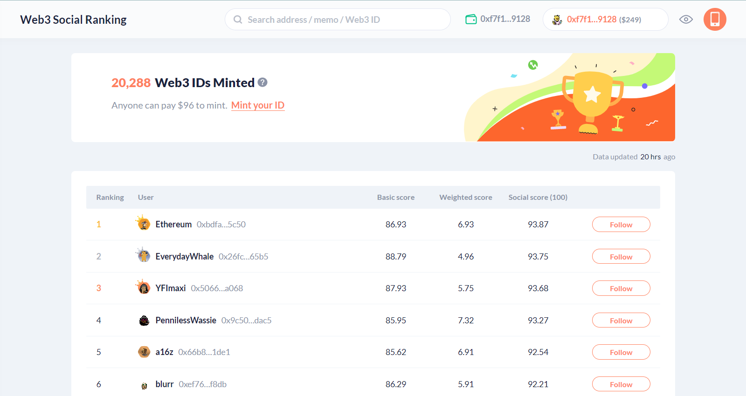Toggle the eye visibility icon

[686, 19]
